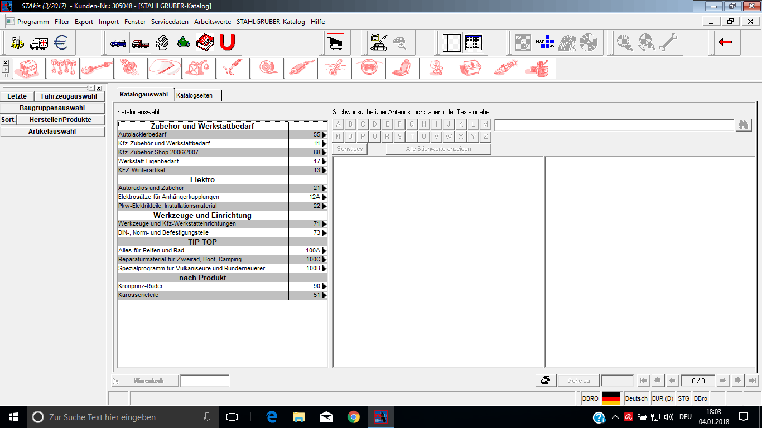Select the thermometer cooling parts-group icon
The image size is (762, 428).
[x=335, y=69]
